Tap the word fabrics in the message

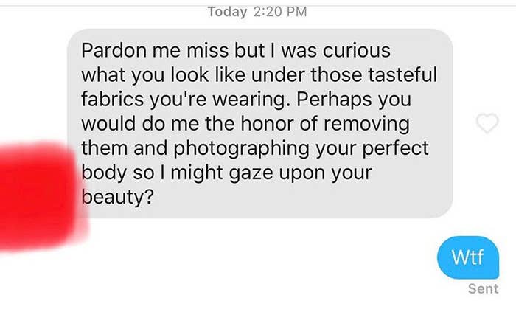113,99
